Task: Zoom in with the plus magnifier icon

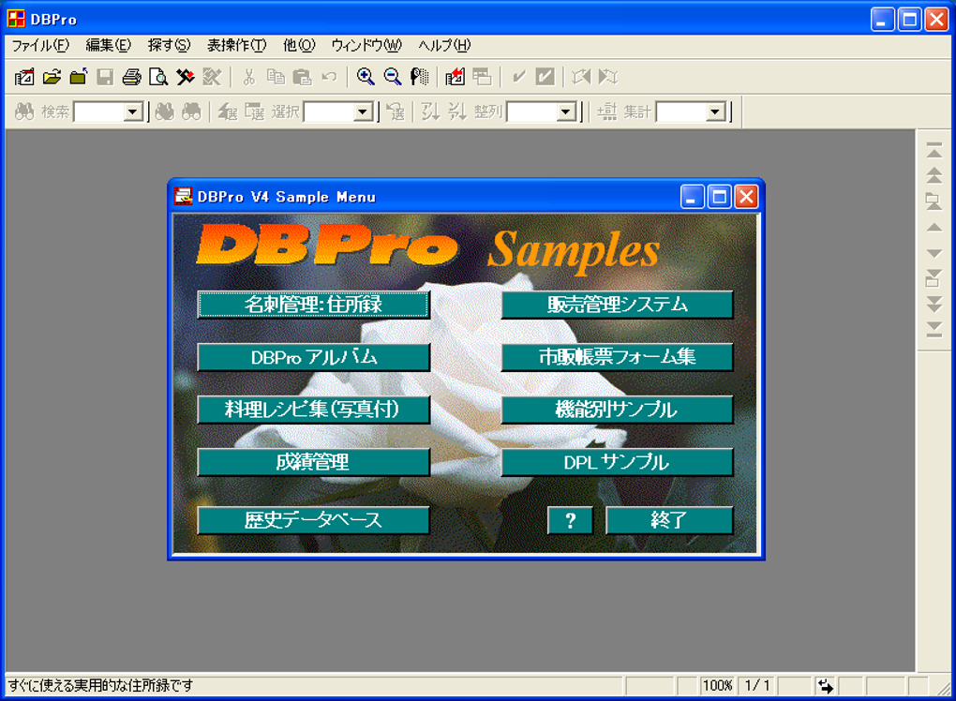Action: [x=366, y=77]
